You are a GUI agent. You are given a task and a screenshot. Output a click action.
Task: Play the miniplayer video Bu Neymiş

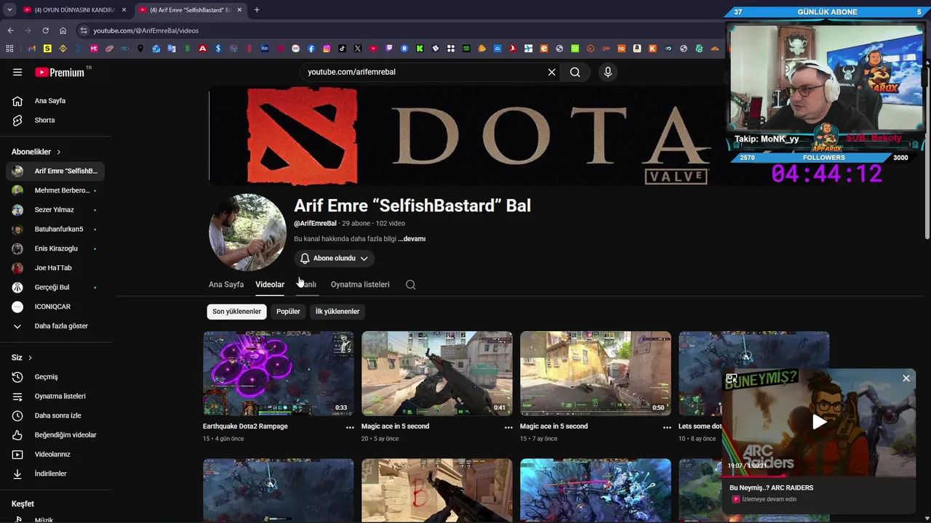tap(819, 422)
